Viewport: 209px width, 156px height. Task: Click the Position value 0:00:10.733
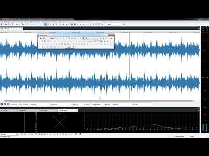(23, 104)
